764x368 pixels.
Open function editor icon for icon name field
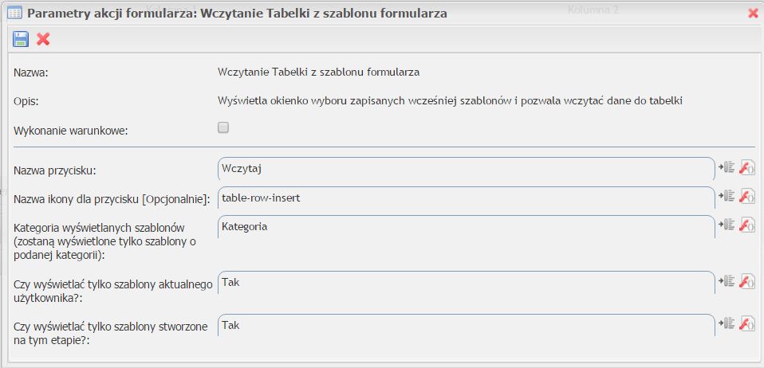pos(747,196)
